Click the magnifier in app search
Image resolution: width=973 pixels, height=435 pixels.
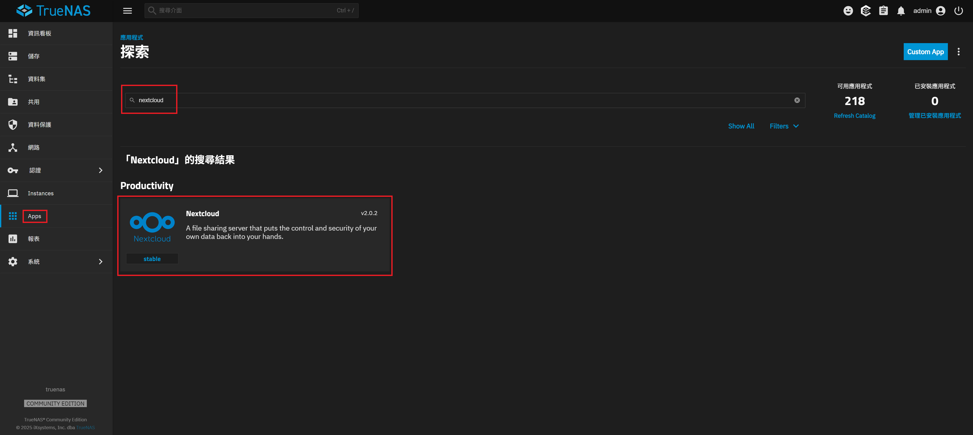coord(132,100)
